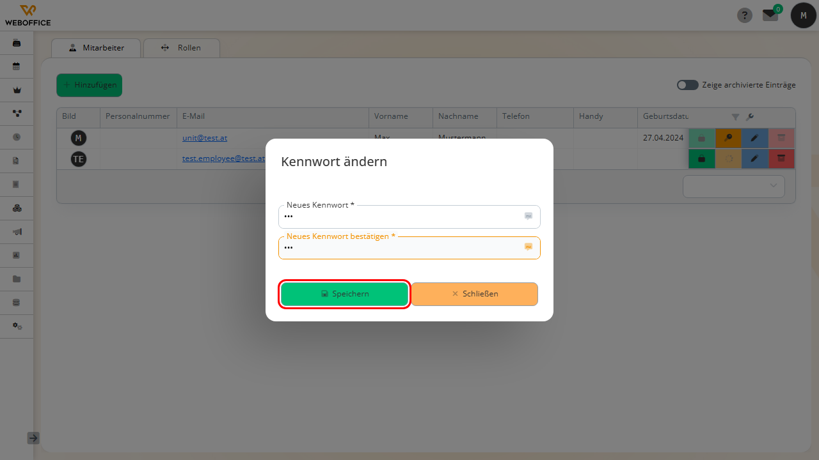Open the stacked cubes icon in the sidebar
Screen dimensions: 819x460
point(17,208)
